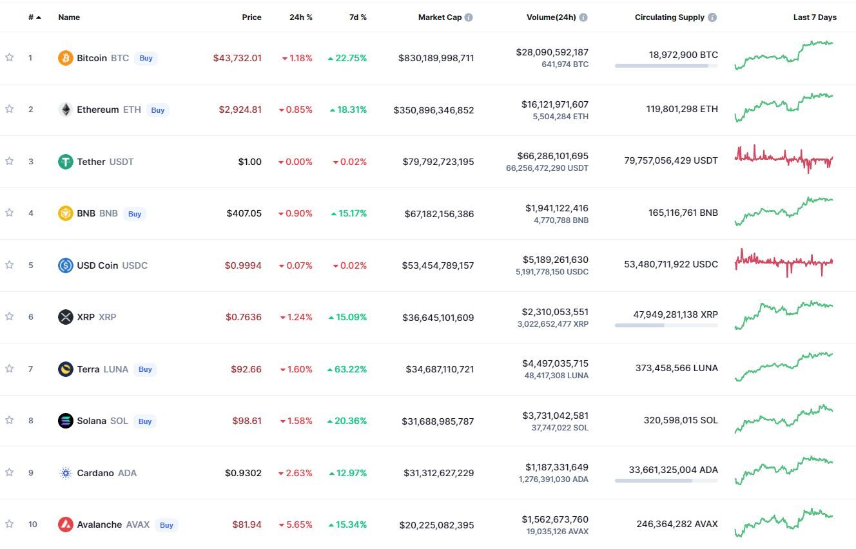The height and width of the screenshot is (549, 856).
Task: Click the Avalanche logo icon
Action: [x=66, y=525]
